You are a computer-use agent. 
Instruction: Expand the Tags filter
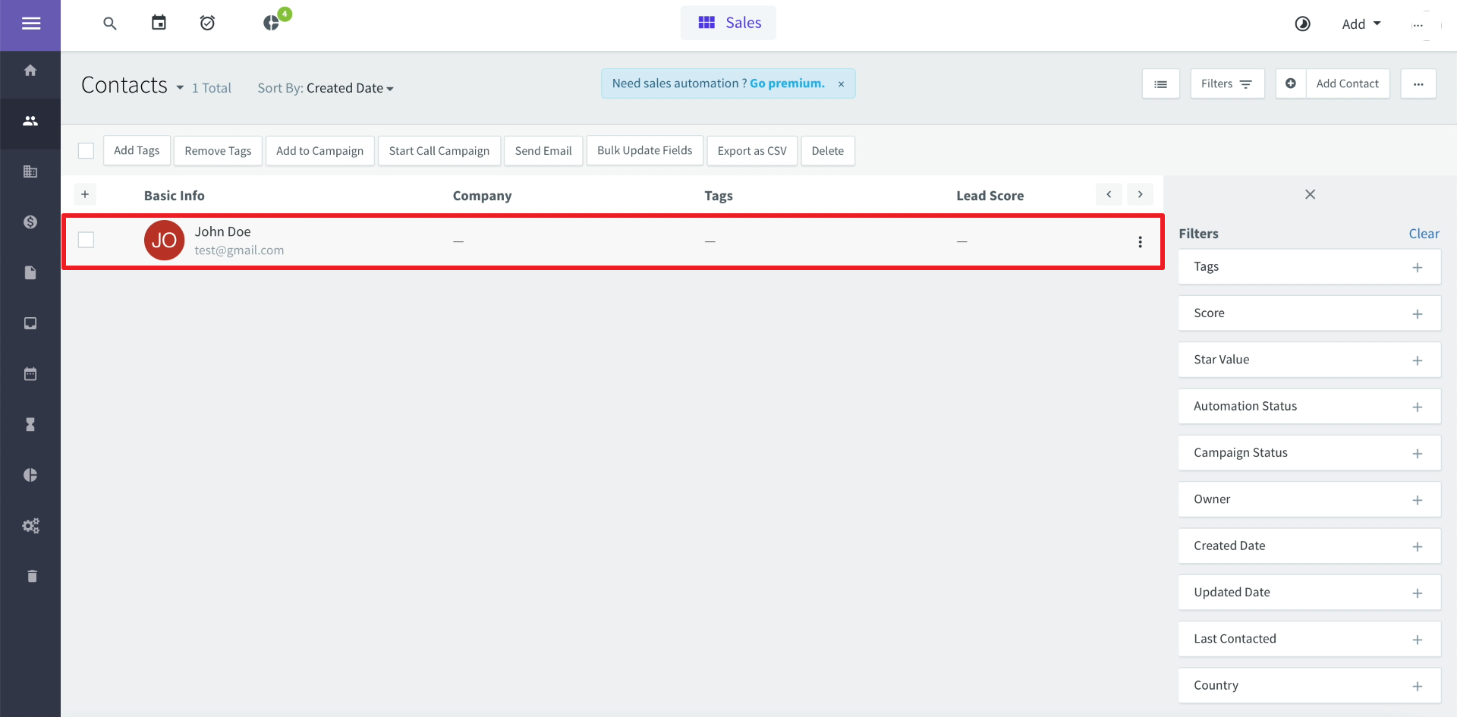click(1309, 267)
